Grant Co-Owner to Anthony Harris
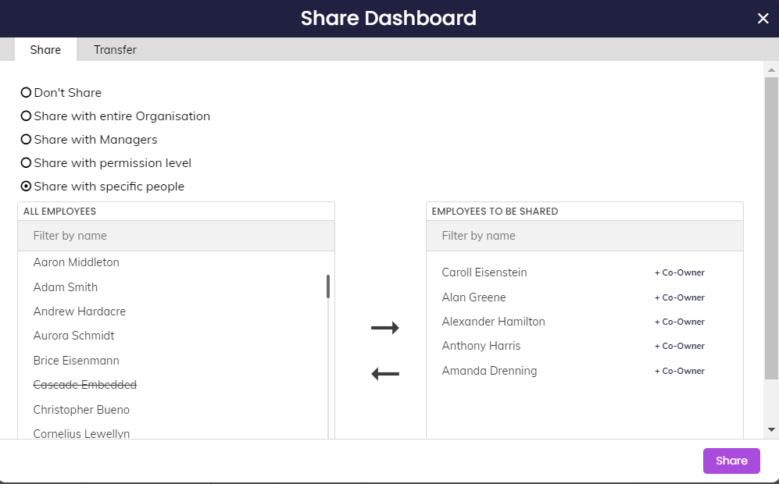The image size is (779, 484). coord(679,346)
